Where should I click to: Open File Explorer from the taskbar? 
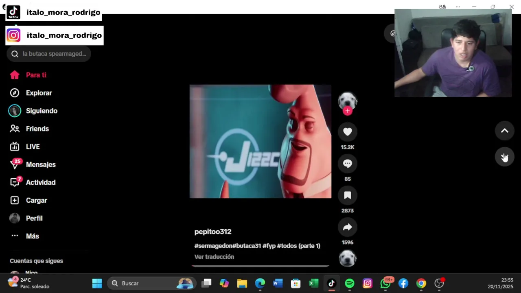[x=242, y=283]
